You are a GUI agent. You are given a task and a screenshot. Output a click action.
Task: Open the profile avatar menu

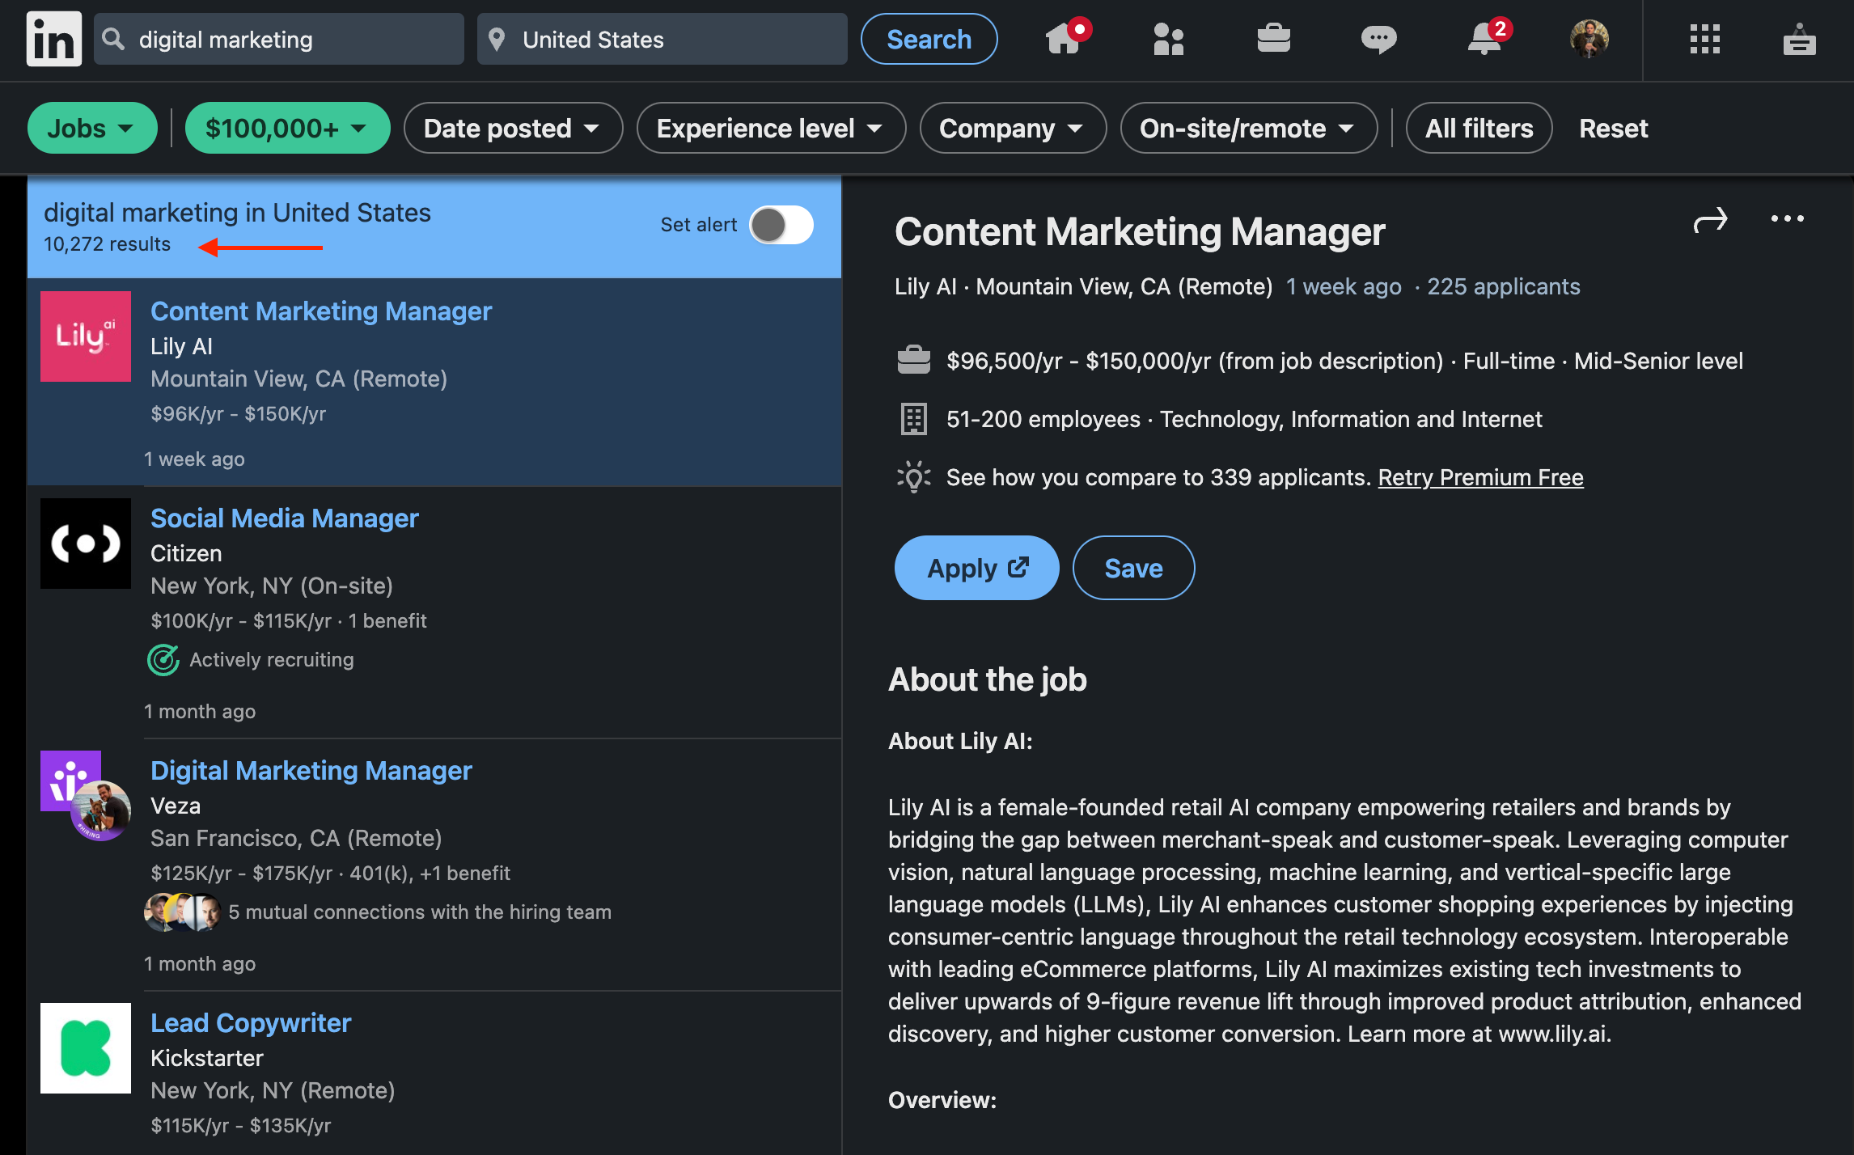pos(1589,39)
